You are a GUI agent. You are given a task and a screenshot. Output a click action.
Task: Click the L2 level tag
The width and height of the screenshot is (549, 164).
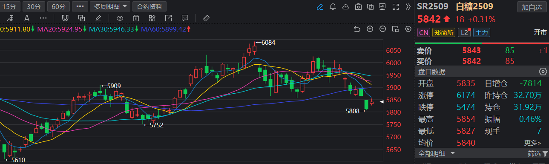(464, 33)
